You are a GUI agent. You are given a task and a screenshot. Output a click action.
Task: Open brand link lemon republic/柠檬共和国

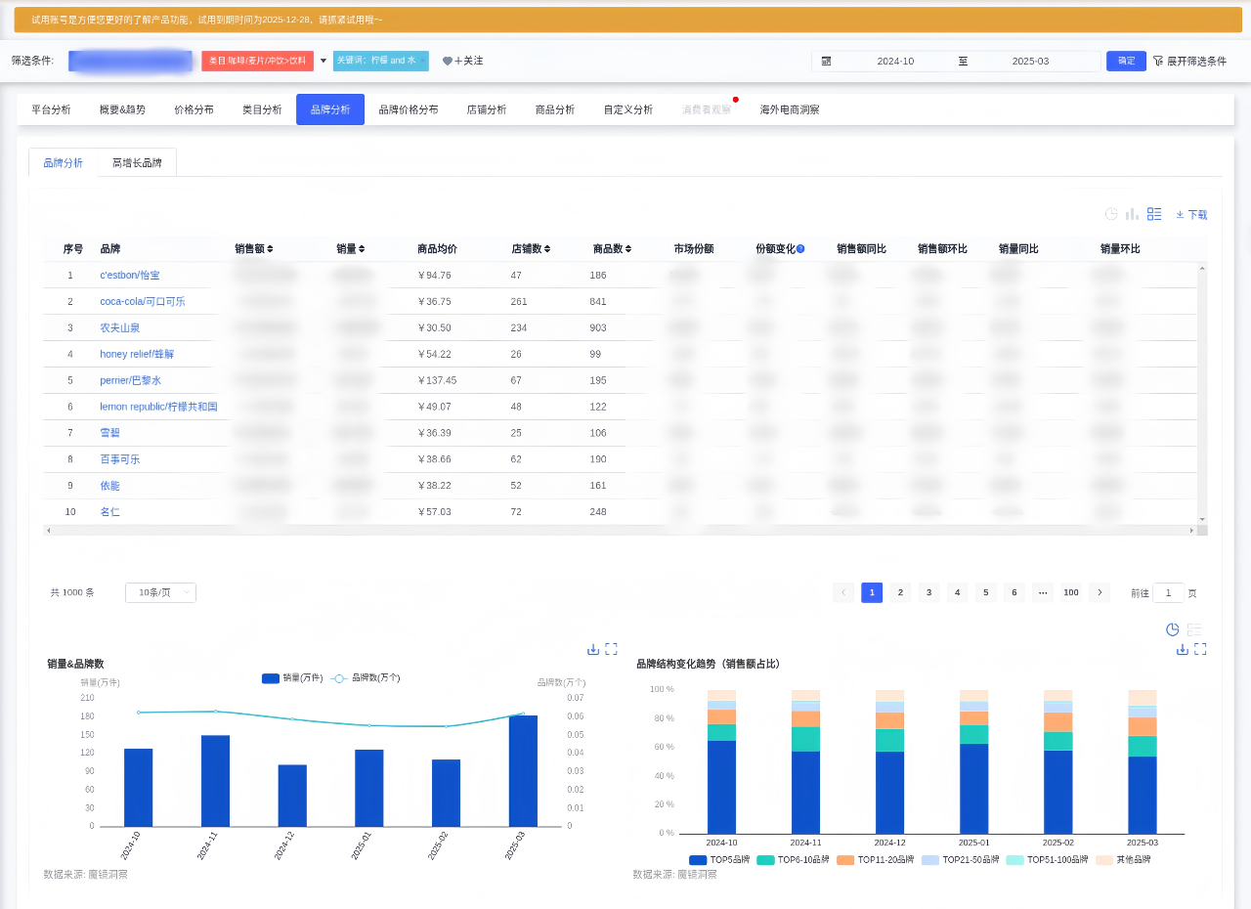tap(158, 407)
